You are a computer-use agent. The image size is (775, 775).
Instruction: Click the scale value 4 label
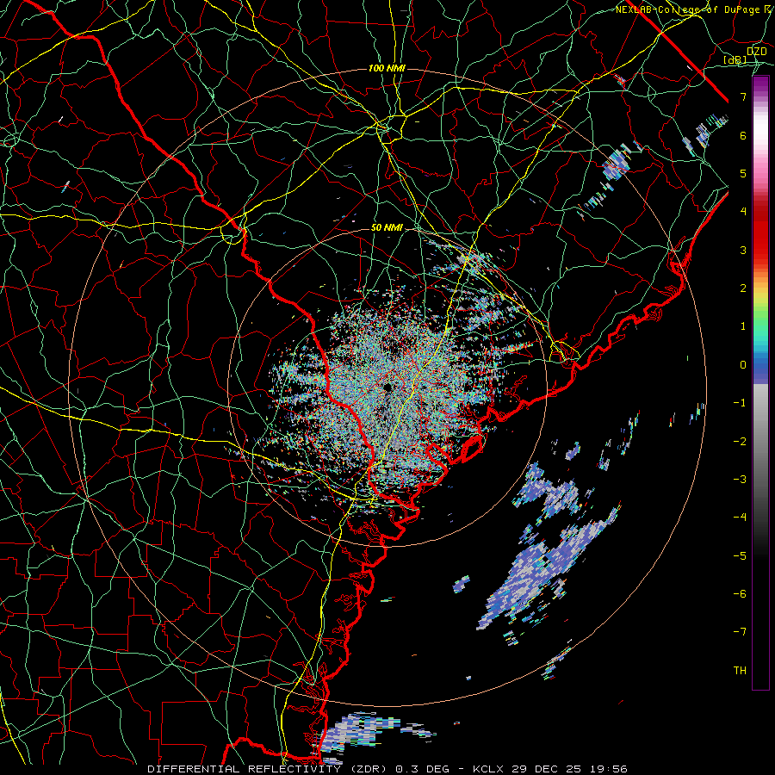pos(743,212)
